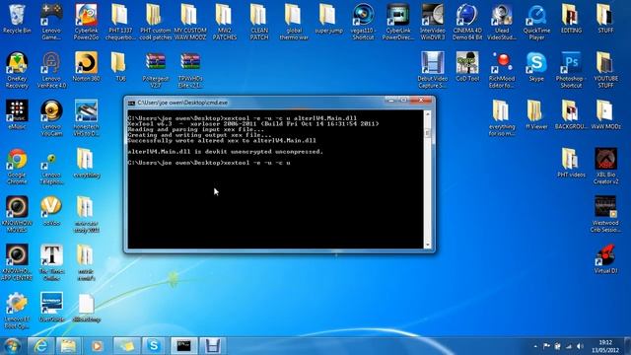The height and width of the screenshot is (355, 631).
Task: Open the eMusic desktop icon
Action: [17, 114]
